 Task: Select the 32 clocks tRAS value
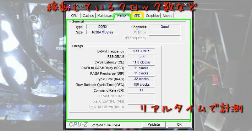141,79
